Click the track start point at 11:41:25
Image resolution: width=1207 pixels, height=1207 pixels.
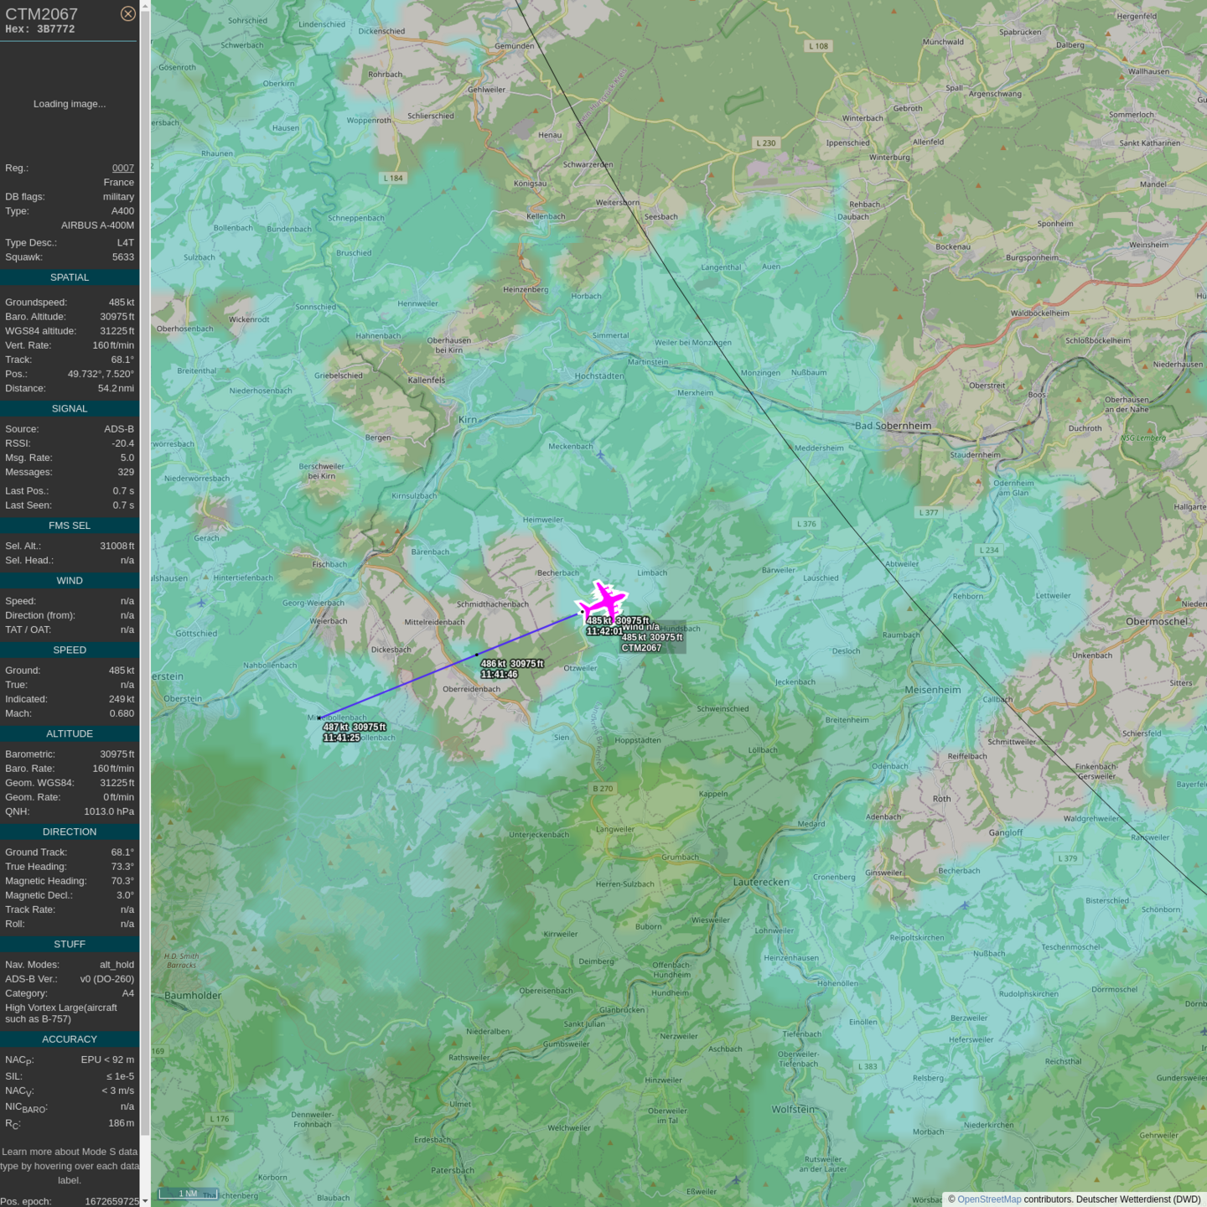319,717
